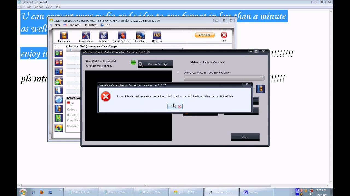350x196 pixels.
Task: Click the red Quit icon
Action: (x=224, y=35)
